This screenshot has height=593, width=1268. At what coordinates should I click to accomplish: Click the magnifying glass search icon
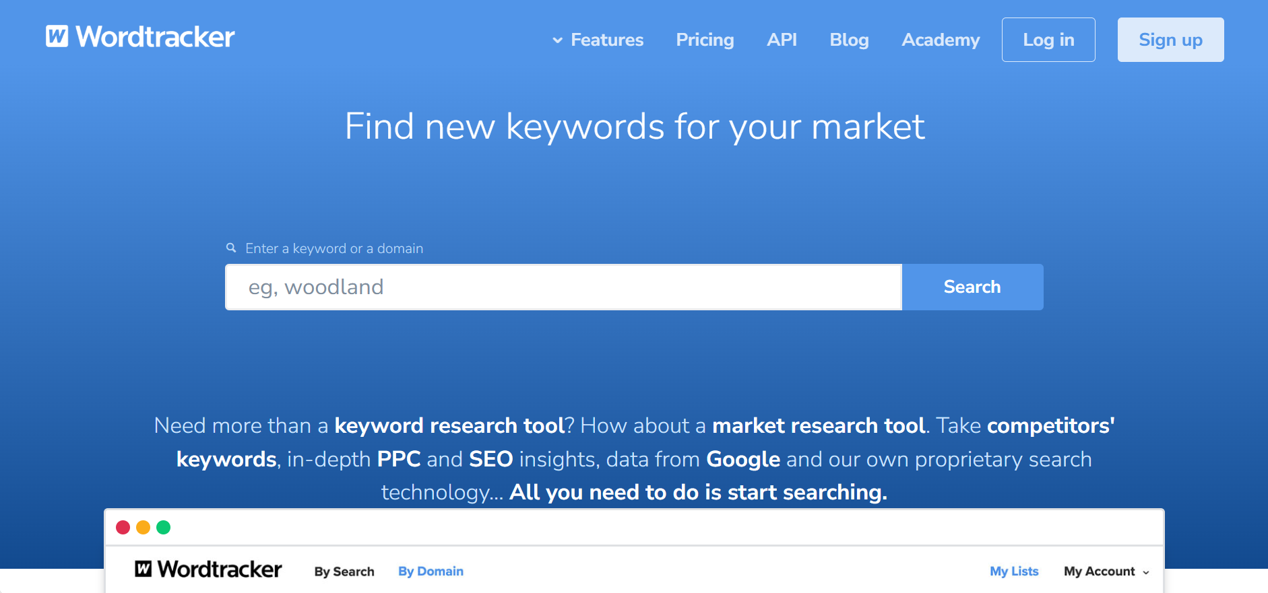(x=231, y=248)
